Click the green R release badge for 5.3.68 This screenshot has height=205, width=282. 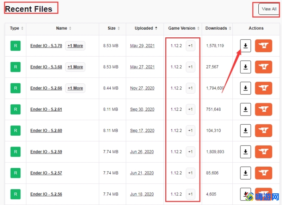click(16, 67)
